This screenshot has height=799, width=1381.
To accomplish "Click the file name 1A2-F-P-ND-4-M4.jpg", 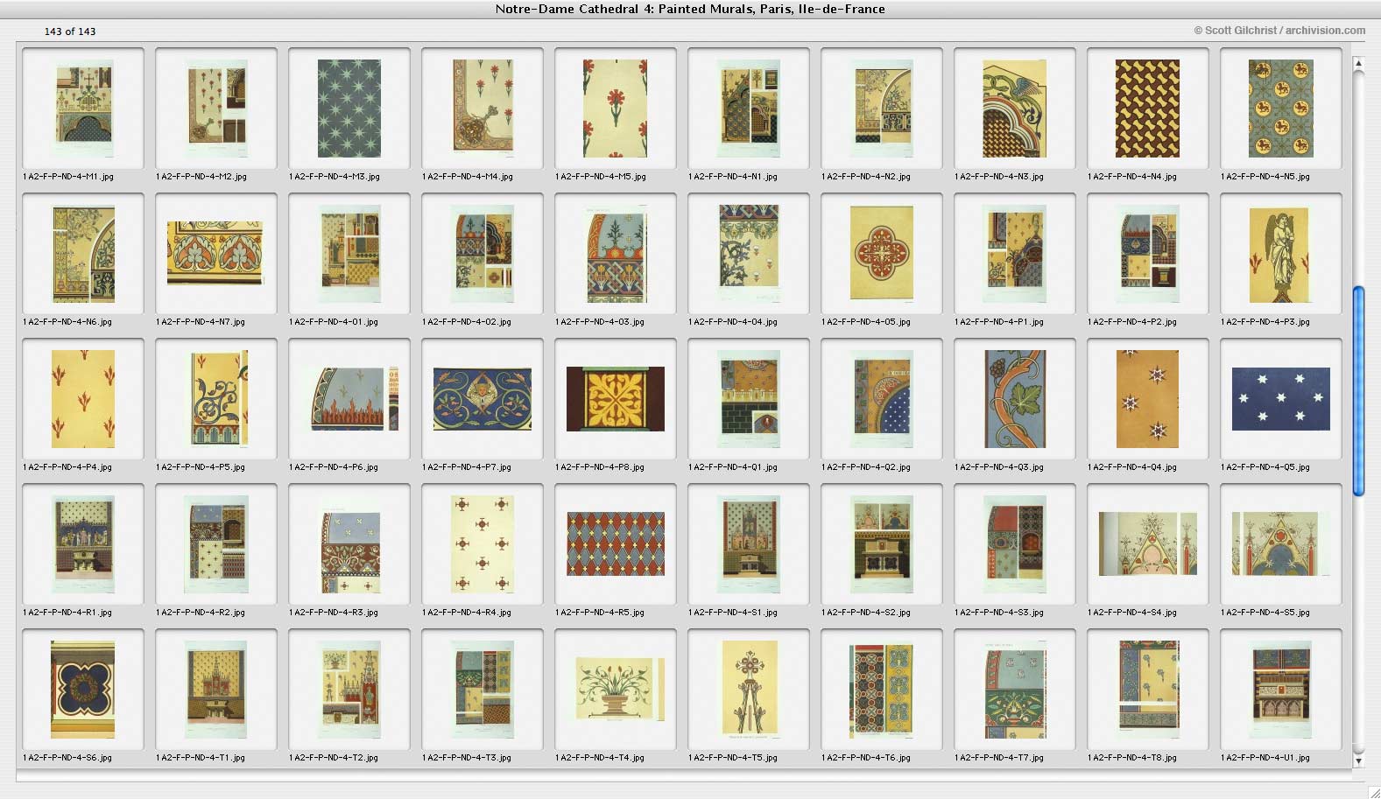I will (468, 177).
